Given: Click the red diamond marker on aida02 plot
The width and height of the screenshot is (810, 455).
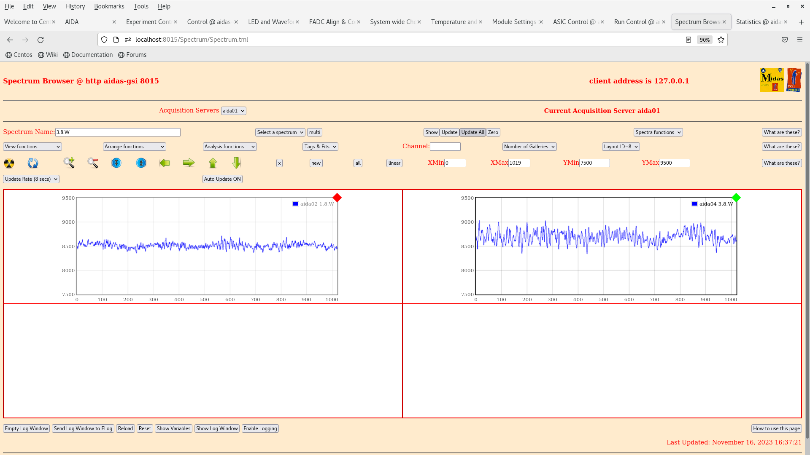Looking at the screenshot, I should (x=337, y=198).
